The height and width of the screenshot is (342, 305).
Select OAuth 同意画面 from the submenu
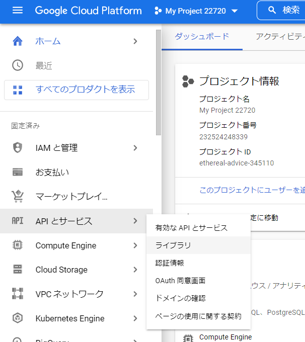[x=198, y=281]
